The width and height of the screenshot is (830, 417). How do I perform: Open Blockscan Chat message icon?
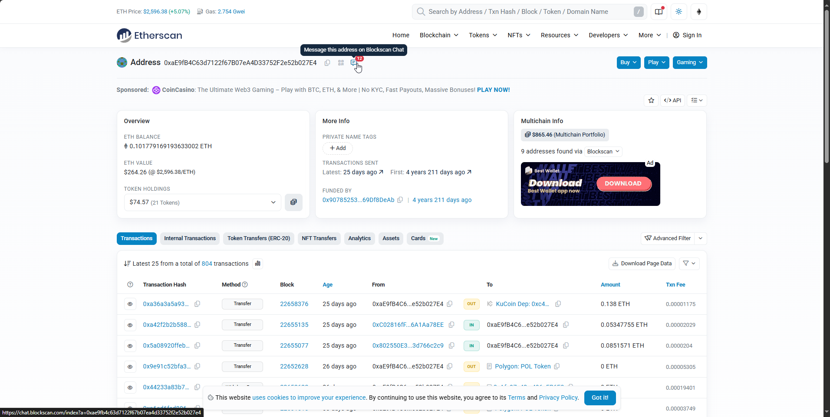pyautogui.click(x=354, y=63)
